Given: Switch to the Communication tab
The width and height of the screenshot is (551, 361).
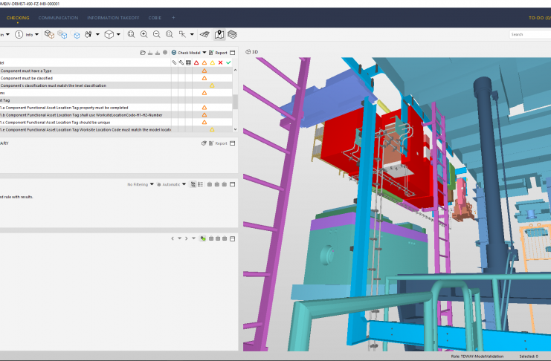Looking at the screenshot, I should pyautogui.click(x=58, y=16).
